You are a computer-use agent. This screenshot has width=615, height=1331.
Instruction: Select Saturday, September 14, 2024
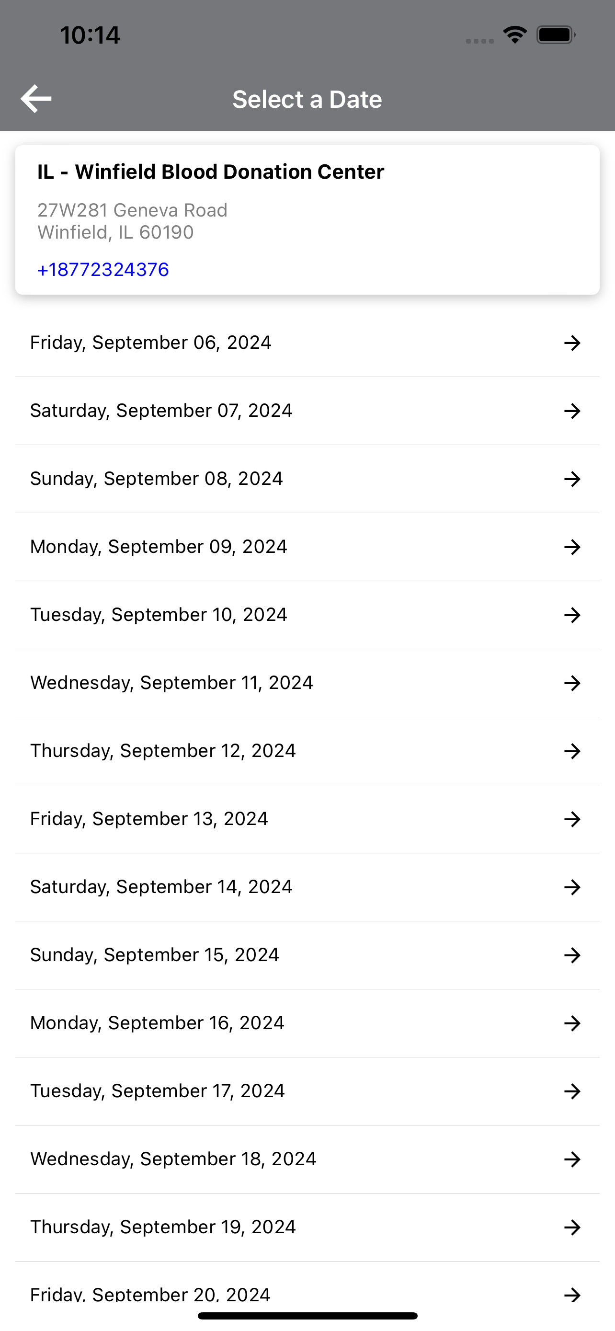tap(307, 887)
